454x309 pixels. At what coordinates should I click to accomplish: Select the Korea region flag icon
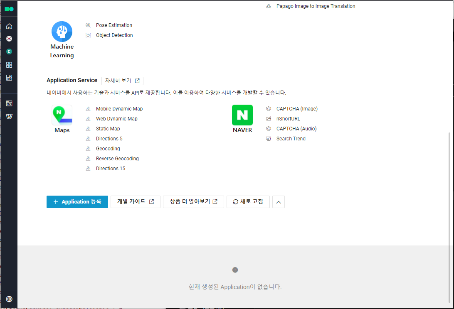[9, 39]
